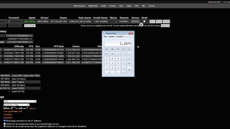Image resolution: width=230 pixels, height=129 pixels.
Task: Open the Правка menu in Calculator
Action: (x=111, y=37)
